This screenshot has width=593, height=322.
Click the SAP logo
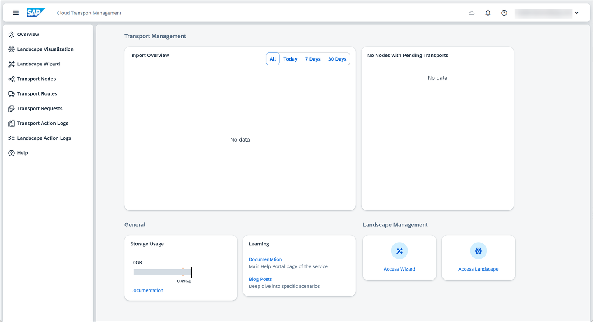click(x=36, y=13)
